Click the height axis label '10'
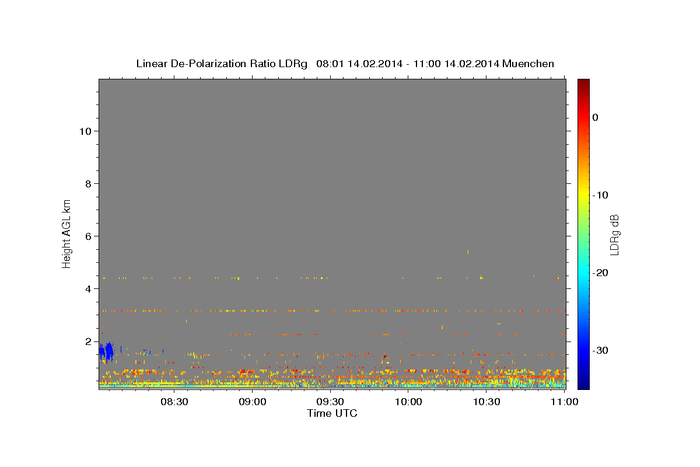 [85, 131]
